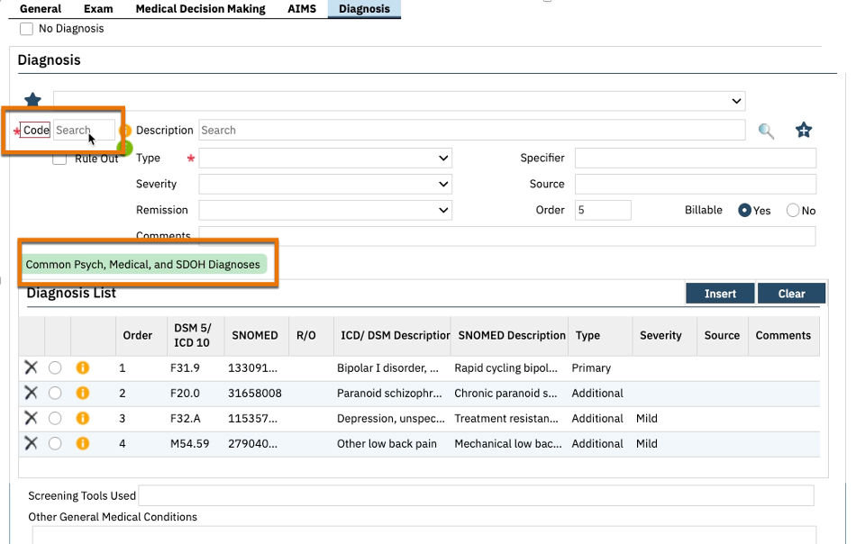Click the Insert button
The height and width of the screenshot is (544, 865).
tap(720, 294)
